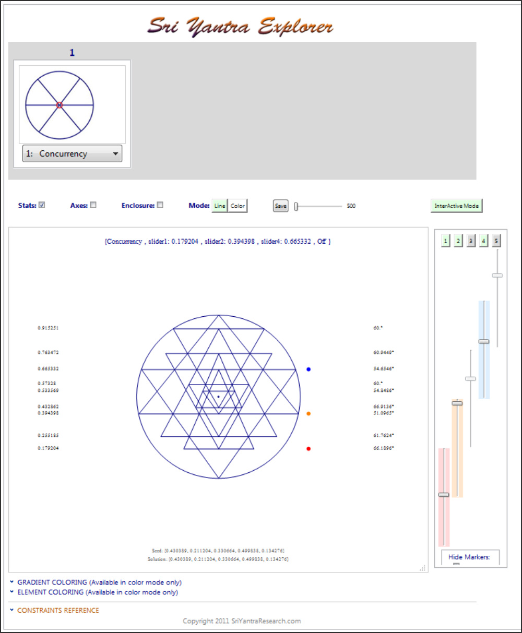Screen dimensions: 522x633
Task: Click the red marker dot beside the yantra
Action: [x=309, y=449]
